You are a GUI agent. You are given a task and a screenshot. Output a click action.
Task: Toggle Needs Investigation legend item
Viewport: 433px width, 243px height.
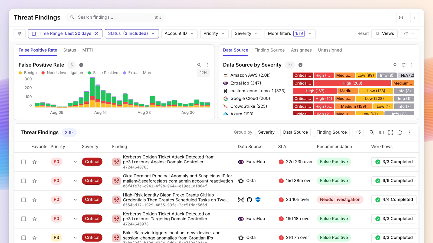tap(62, 73)
